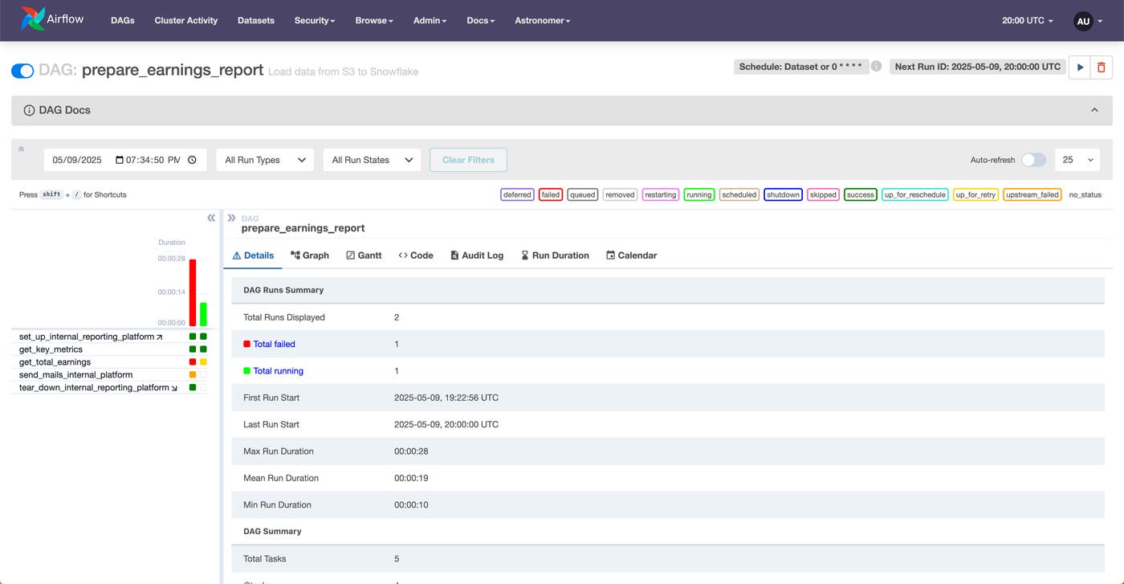
Task: Trigger the DAG with play button
Action: [1080, 67]
